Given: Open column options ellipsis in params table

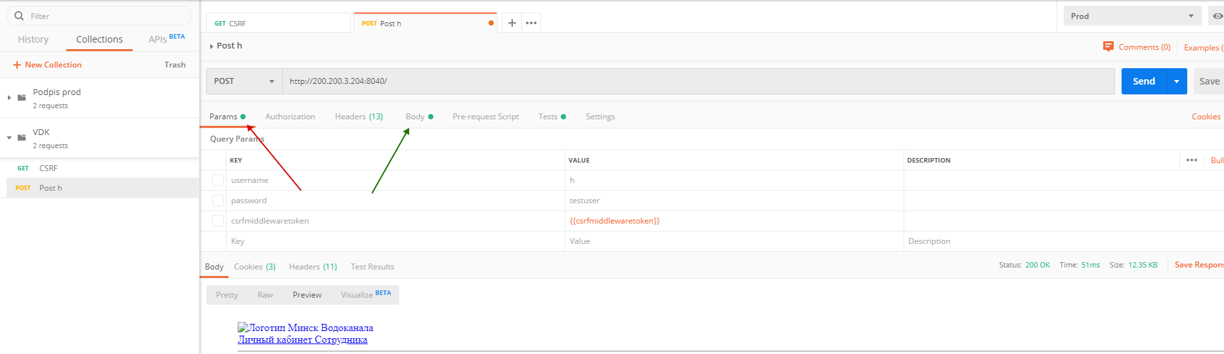Looking at the screenshot, I should coord(1192,160).
